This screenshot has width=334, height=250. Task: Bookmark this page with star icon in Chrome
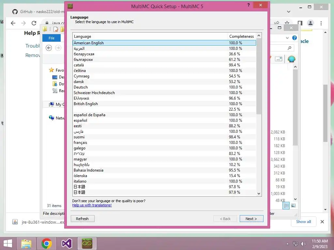pos(287,23)
